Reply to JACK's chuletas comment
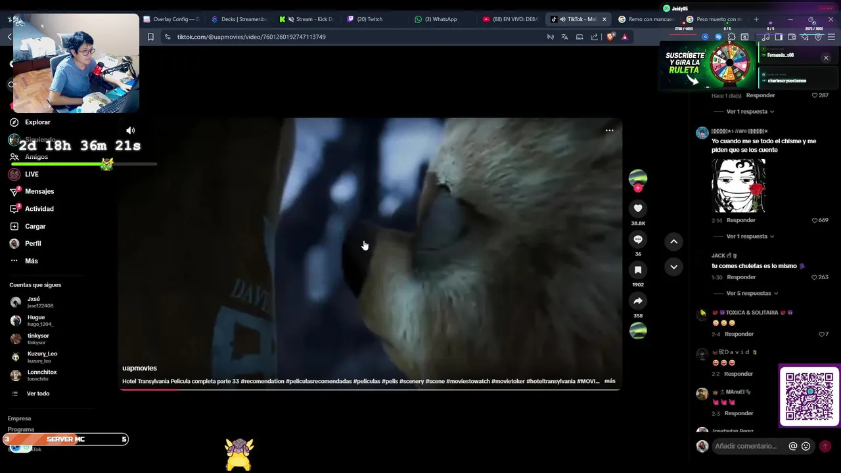The image size is (841, 473). (x=741, y=277)
